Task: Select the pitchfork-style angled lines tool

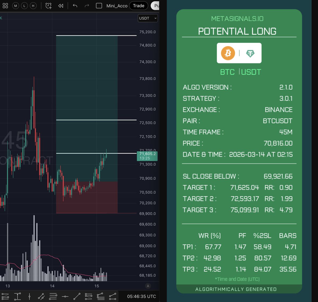Action: [x=100, y=296]
